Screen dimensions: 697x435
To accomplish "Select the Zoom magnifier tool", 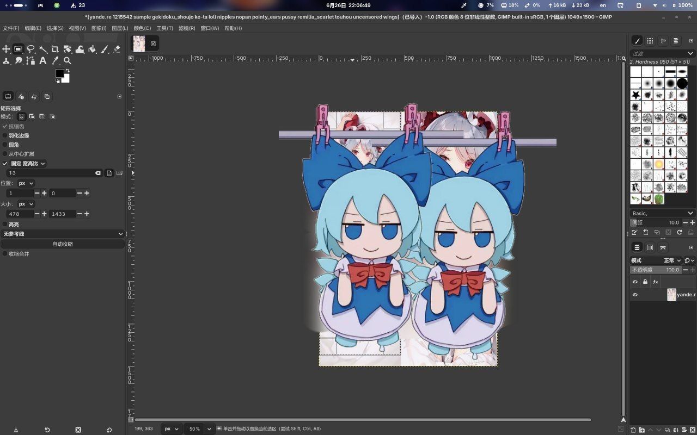I will [x=68, y=61].
